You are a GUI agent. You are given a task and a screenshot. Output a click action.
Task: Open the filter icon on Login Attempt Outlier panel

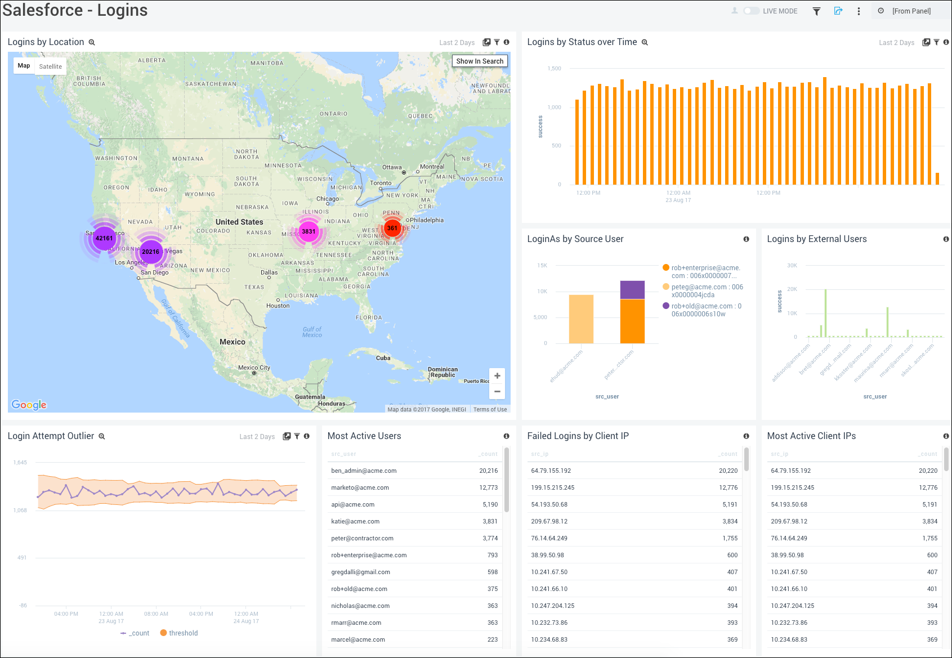(297, 436)
